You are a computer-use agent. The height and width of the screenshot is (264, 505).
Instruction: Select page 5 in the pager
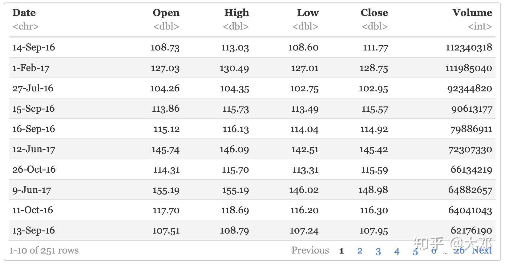coord(415,251)
